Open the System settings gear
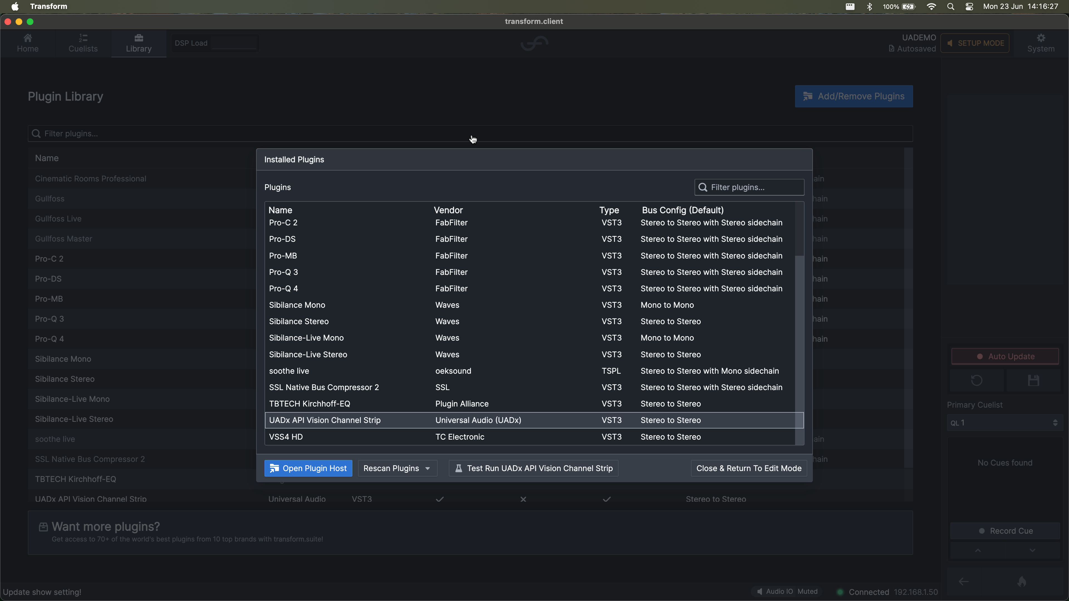The width and height of the screenshot is (1069, 601). pyautogui.click(x=1040, y=43)
